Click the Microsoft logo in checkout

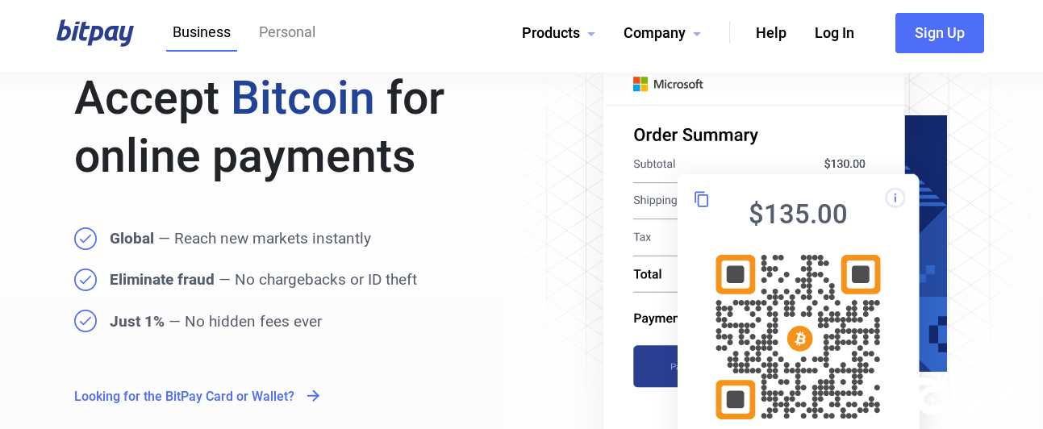point(668,84)
